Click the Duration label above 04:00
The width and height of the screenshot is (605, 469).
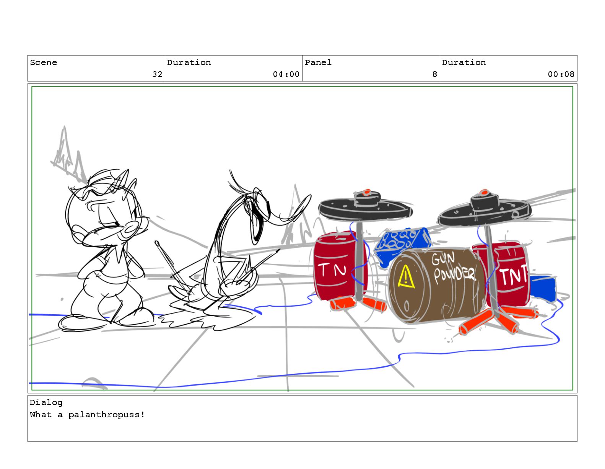[x=189, y=62]
